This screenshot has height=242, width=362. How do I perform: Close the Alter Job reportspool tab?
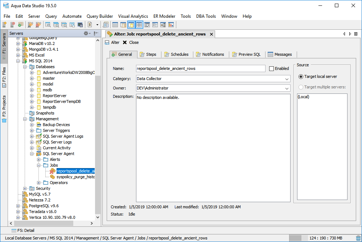tap(211, 34)
